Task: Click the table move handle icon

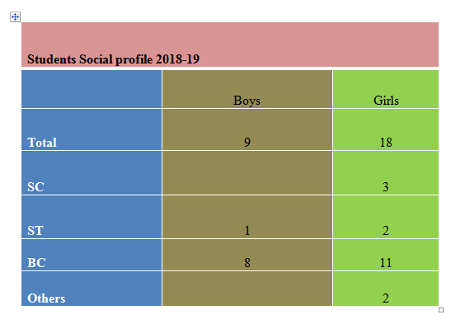Action: click(x=15, y=16)
